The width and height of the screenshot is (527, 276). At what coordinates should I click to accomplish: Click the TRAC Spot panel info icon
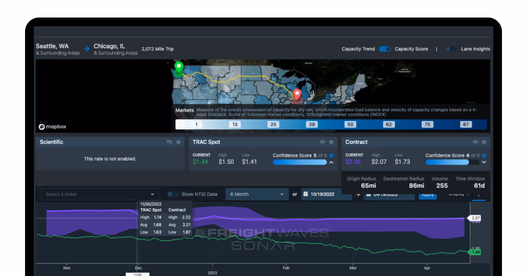tap(331, 142)
